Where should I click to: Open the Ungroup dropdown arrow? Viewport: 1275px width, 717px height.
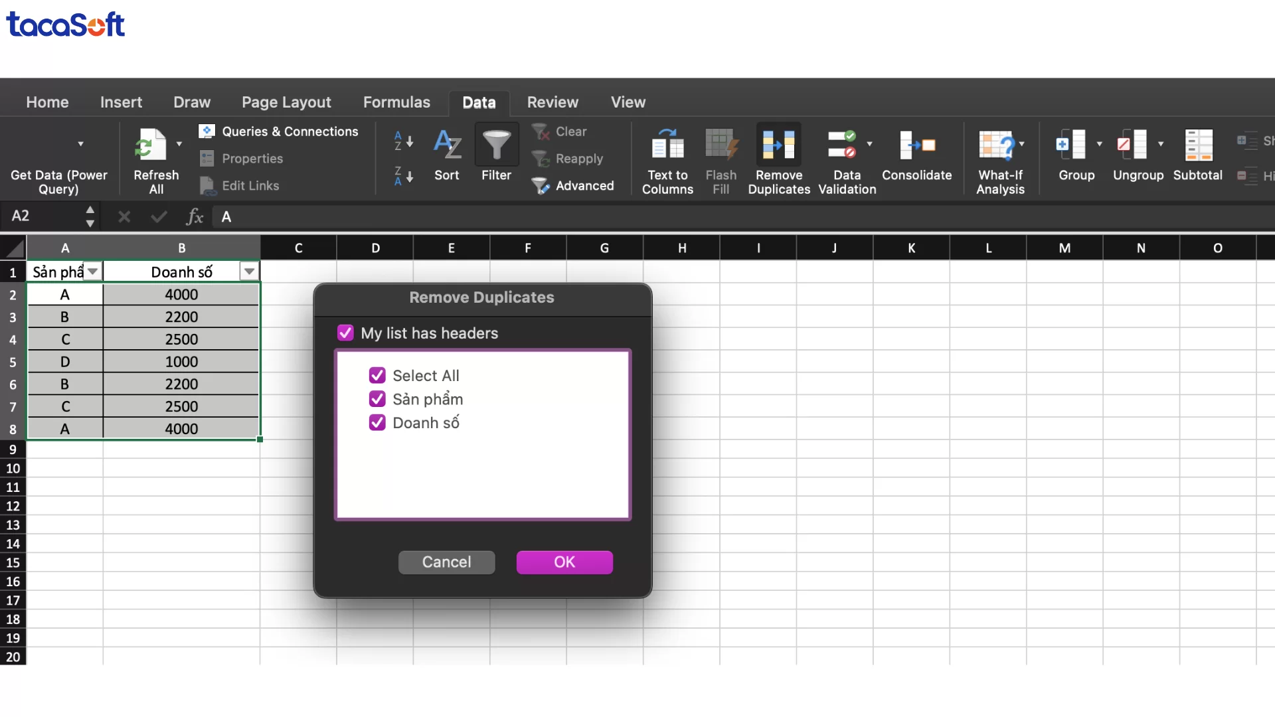point(1161,143)
